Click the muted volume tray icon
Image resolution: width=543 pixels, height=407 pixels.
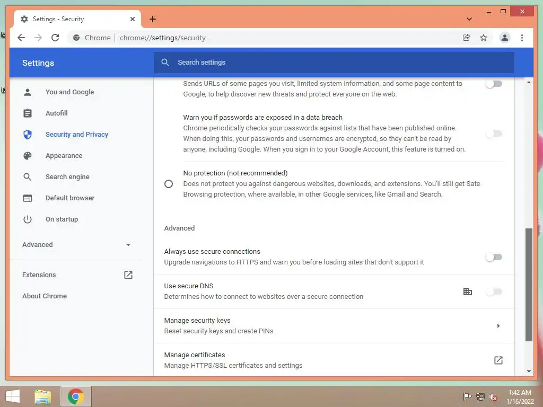(493, 396)
